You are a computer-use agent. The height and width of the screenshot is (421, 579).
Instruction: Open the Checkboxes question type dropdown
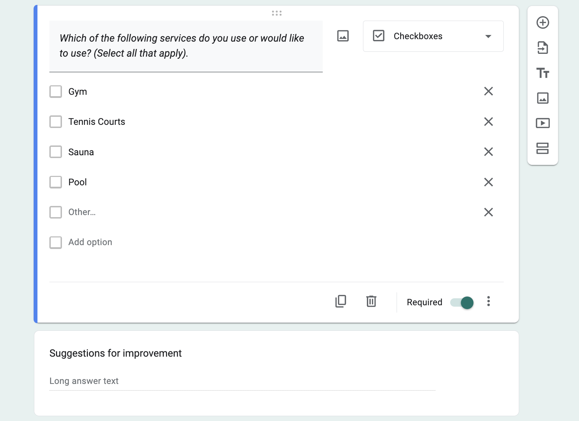(433, 36)
